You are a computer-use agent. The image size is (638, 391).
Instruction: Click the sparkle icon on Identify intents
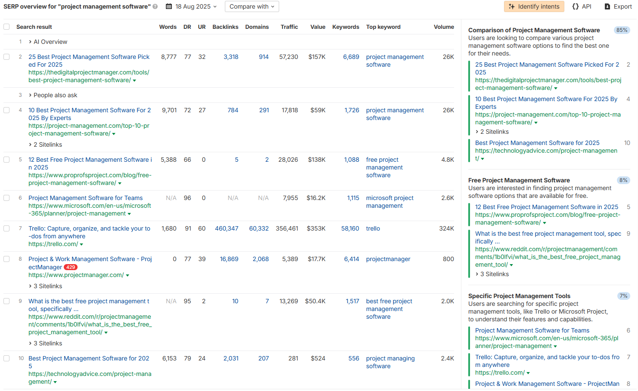512,7
